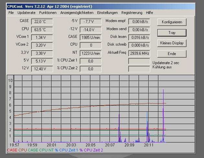Click the green NT legend label
204x158 pixels.
[51, 150]
